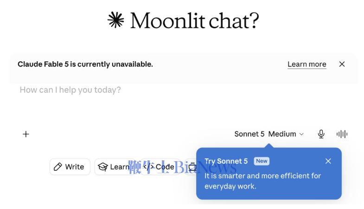Screen dimensions: 364x209
Task: Choose the Code suggestion chip label
Action: [x=165, y=167]
